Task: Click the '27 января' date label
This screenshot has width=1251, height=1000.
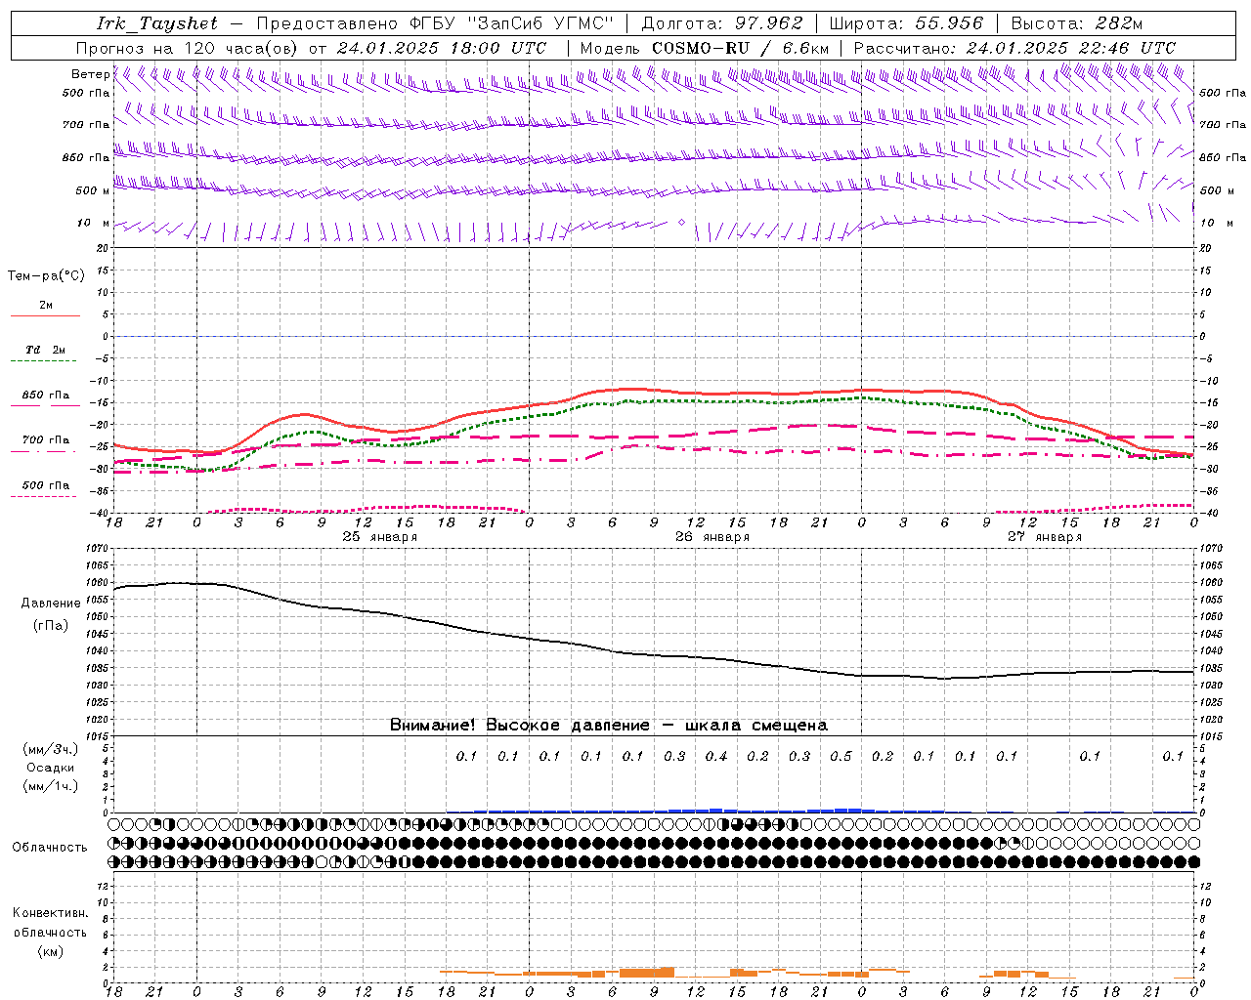Action: tap(1045, 537)
